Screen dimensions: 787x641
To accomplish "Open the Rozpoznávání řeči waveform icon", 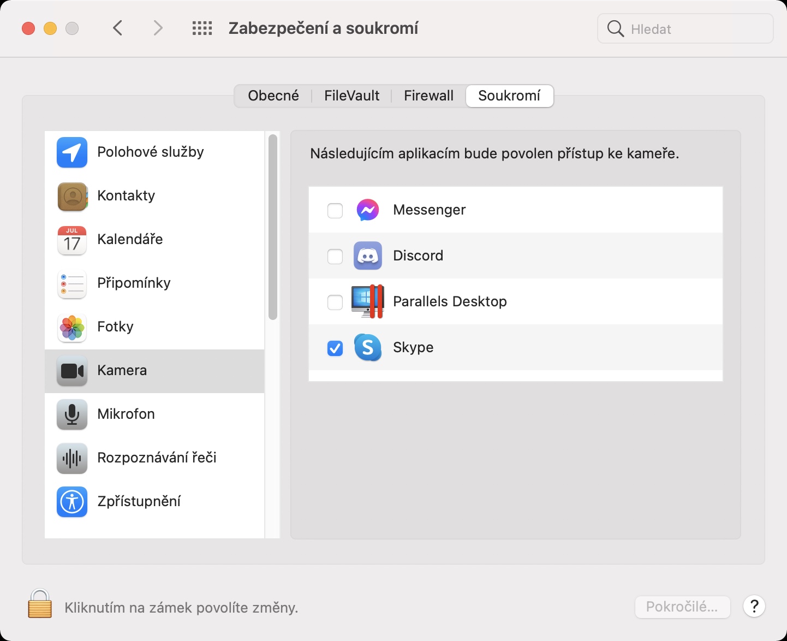I will 72,458.
